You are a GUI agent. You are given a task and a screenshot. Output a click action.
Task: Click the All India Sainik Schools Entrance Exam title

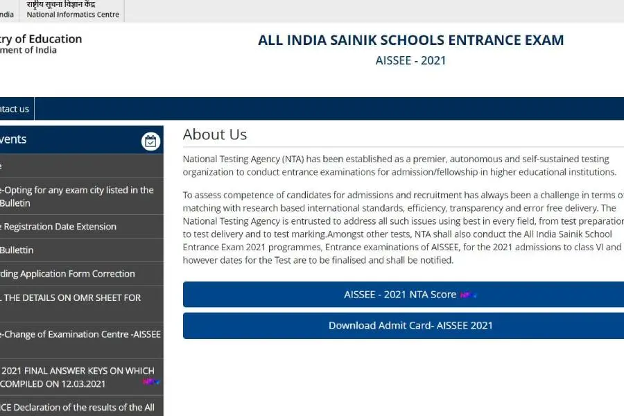point(410,40)
